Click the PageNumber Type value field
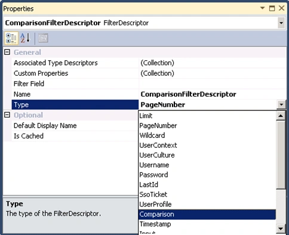The height and width of the screenshot is (235, 289). pos(208,104)
